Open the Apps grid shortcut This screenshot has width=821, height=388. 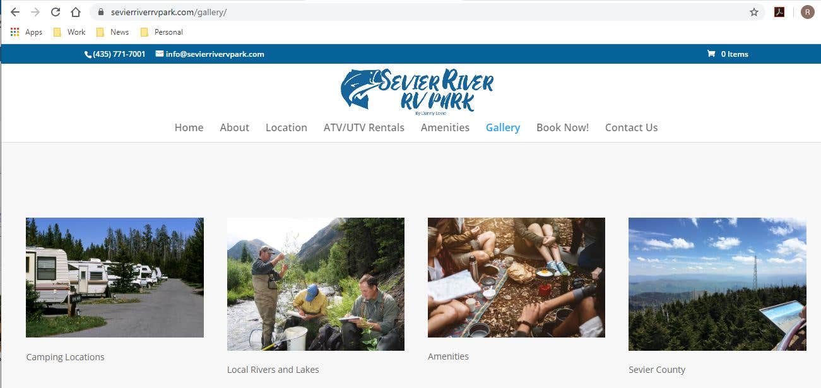point(27,32)
